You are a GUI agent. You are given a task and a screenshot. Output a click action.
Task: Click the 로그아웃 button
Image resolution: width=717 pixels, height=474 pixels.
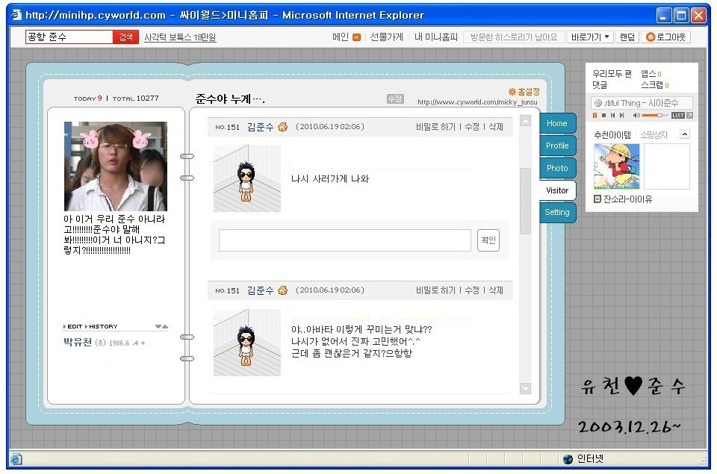coord(665,37)
